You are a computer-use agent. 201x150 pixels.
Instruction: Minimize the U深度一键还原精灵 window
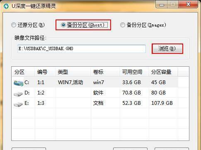click(x=162, y=5)
